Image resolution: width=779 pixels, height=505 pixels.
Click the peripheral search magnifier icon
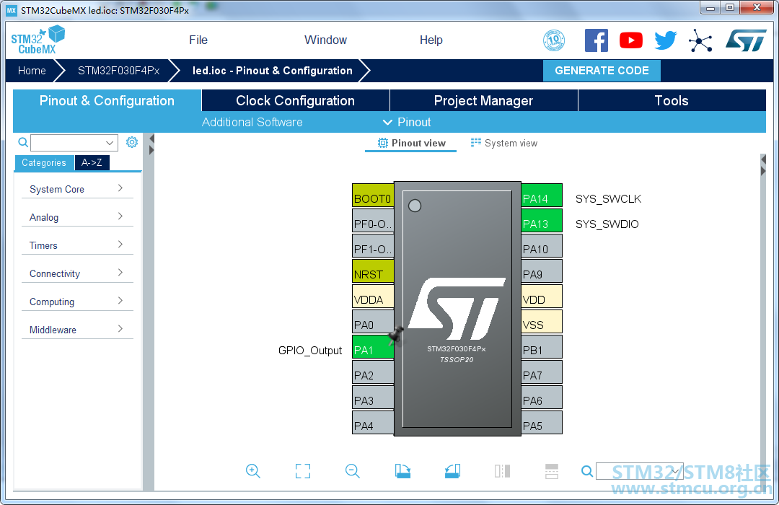pyautogui.click(x=23, y=142)
